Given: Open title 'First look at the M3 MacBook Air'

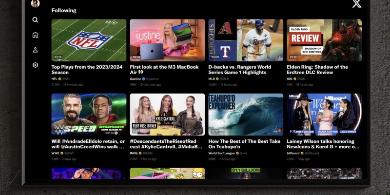Looking at the screenshot, I should pyautogui.click(x=164, y=70).
